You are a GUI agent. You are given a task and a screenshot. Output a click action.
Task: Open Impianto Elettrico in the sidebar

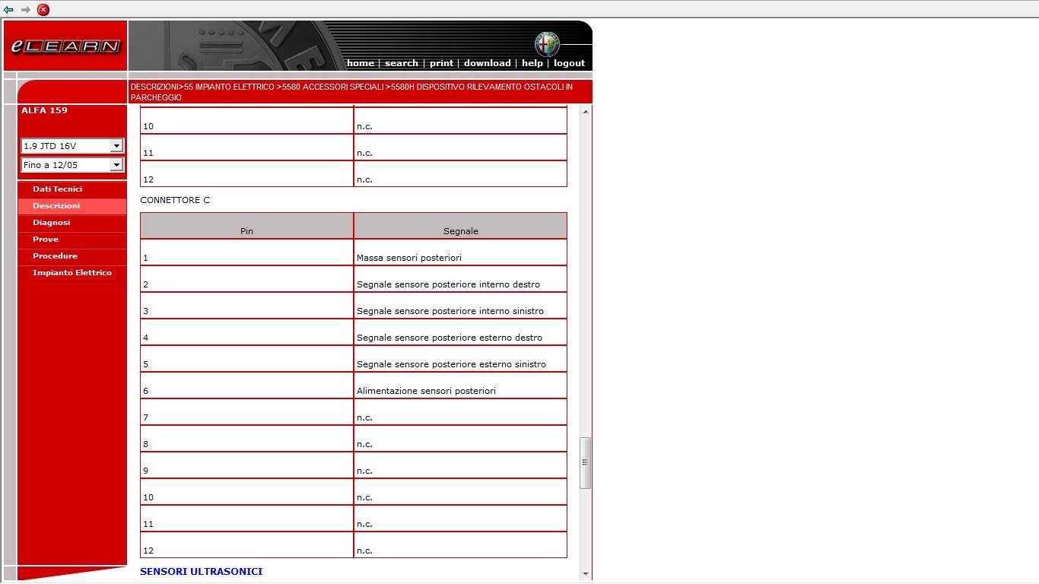click(72, 273)
